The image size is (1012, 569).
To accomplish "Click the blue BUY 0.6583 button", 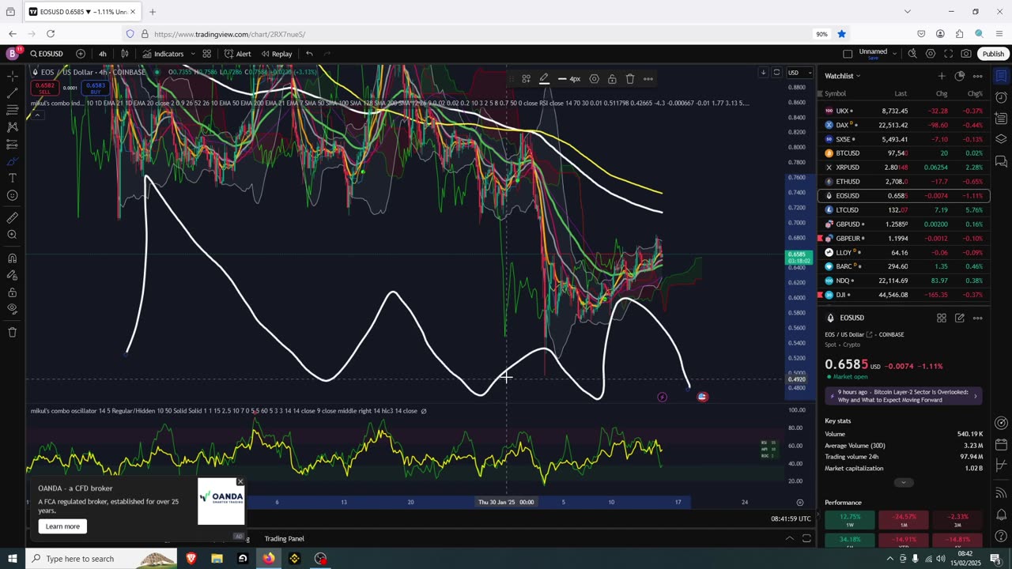I will coord(96,88).
